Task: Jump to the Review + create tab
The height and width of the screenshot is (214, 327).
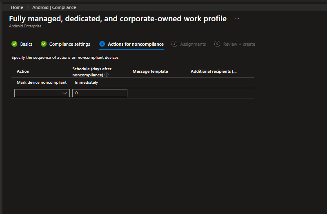Action: pyautogui.click(x=239, y=44)
